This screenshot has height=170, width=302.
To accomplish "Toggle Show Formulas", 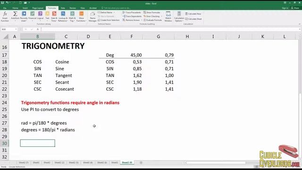I will tap(152, 13).
